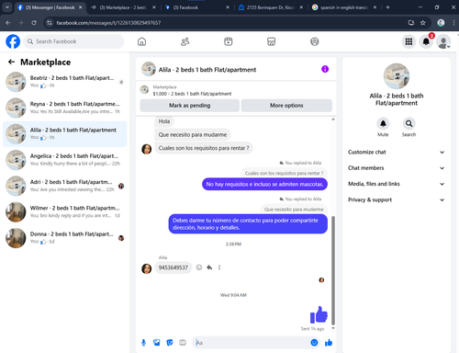
Task: Open the Angelica conversation
Action: [x=65, y=160]
